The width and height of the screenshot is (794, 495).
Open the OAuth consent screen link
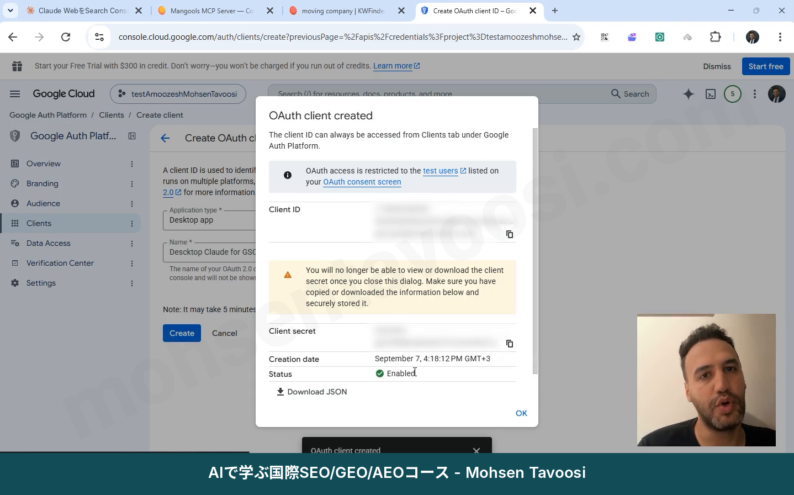click(362, 182)
